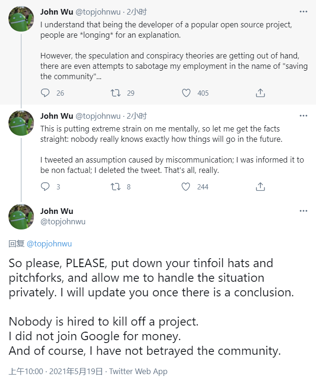Image resolution: width=316 pixels, height=384 pixels.
Task: Click the main tweet's date 2021年5月19日
Action: tap(75, 371)
